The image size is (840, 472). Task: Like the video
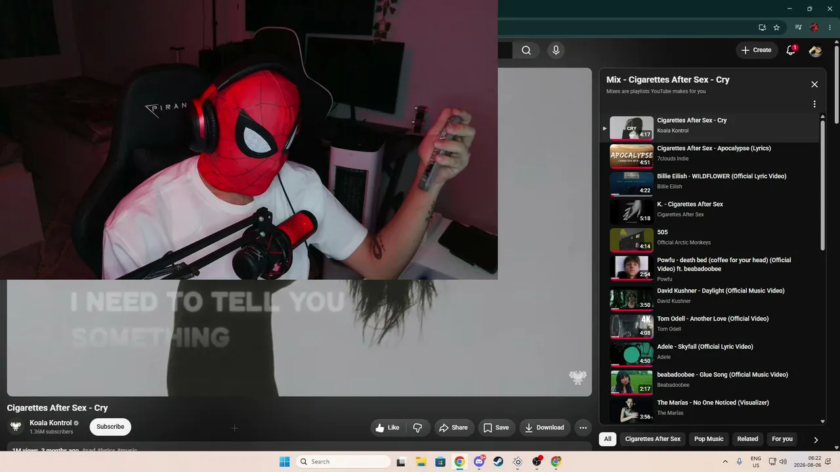point(387,427)
